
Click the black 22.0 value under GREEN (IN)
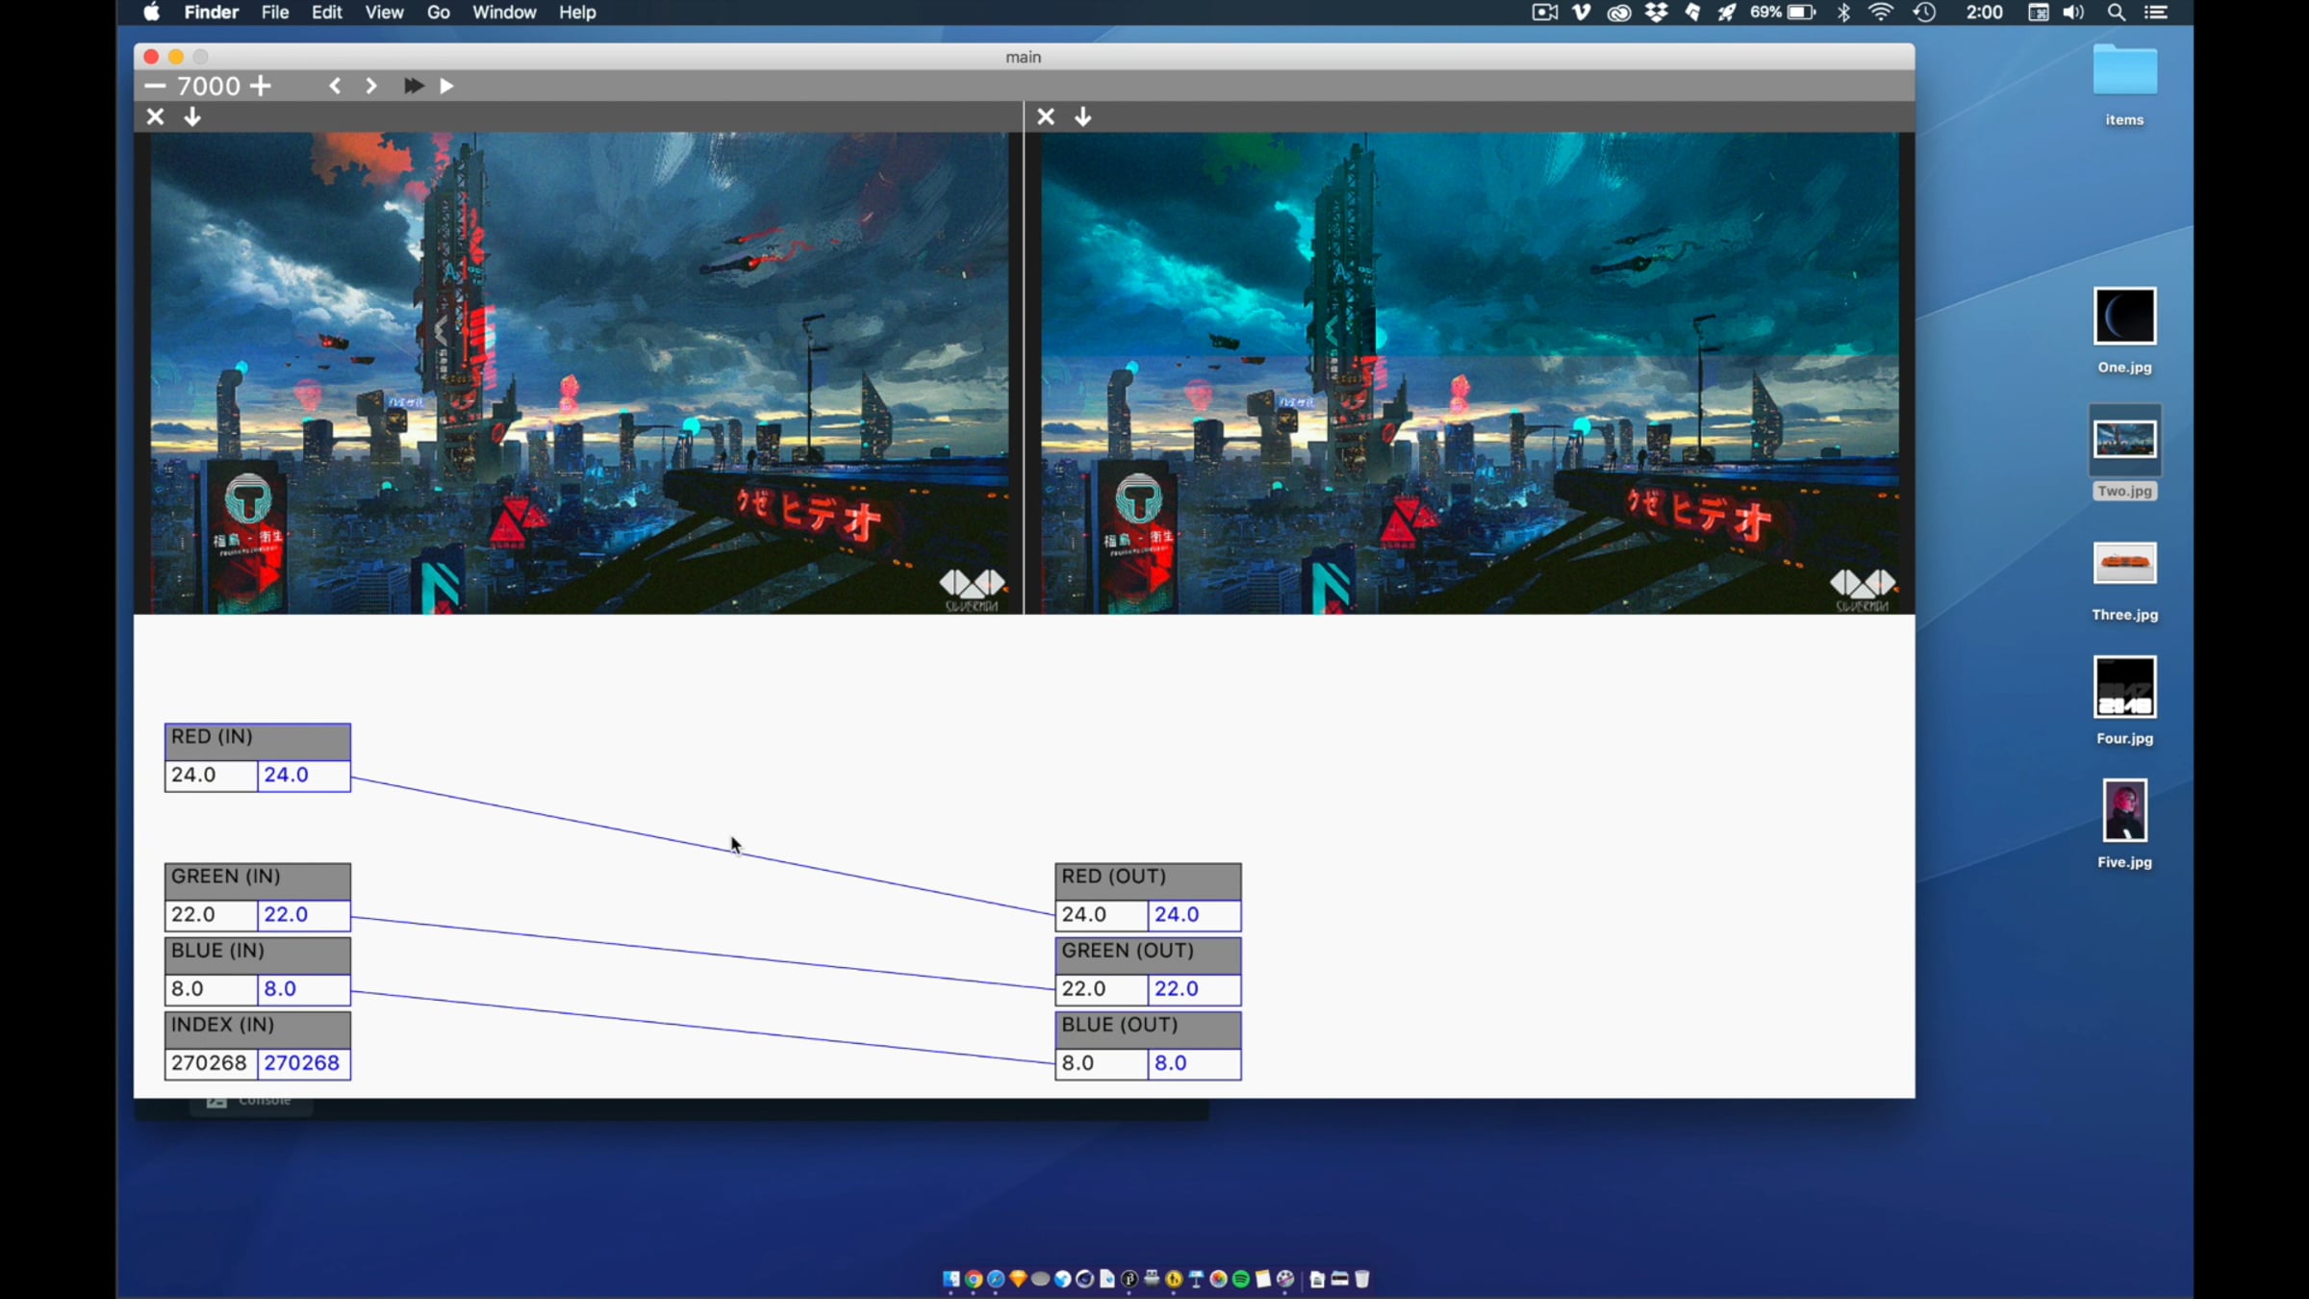[211, 915]
